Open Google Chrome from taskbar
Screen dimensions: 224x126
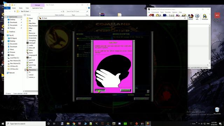pos(74,124)
